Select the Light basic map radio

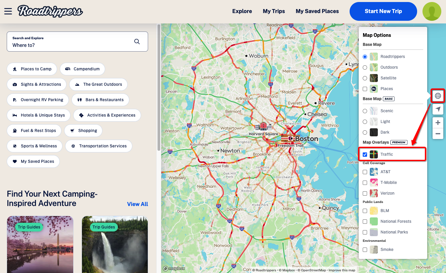[365, 122]
